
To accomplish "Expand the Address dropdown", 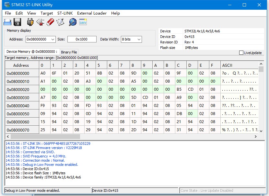I will point(53,39).
